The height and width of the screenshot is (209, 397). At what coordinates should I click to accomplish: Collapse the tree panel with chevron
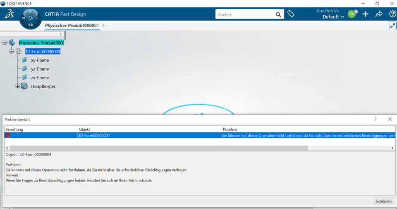[60, 34]
